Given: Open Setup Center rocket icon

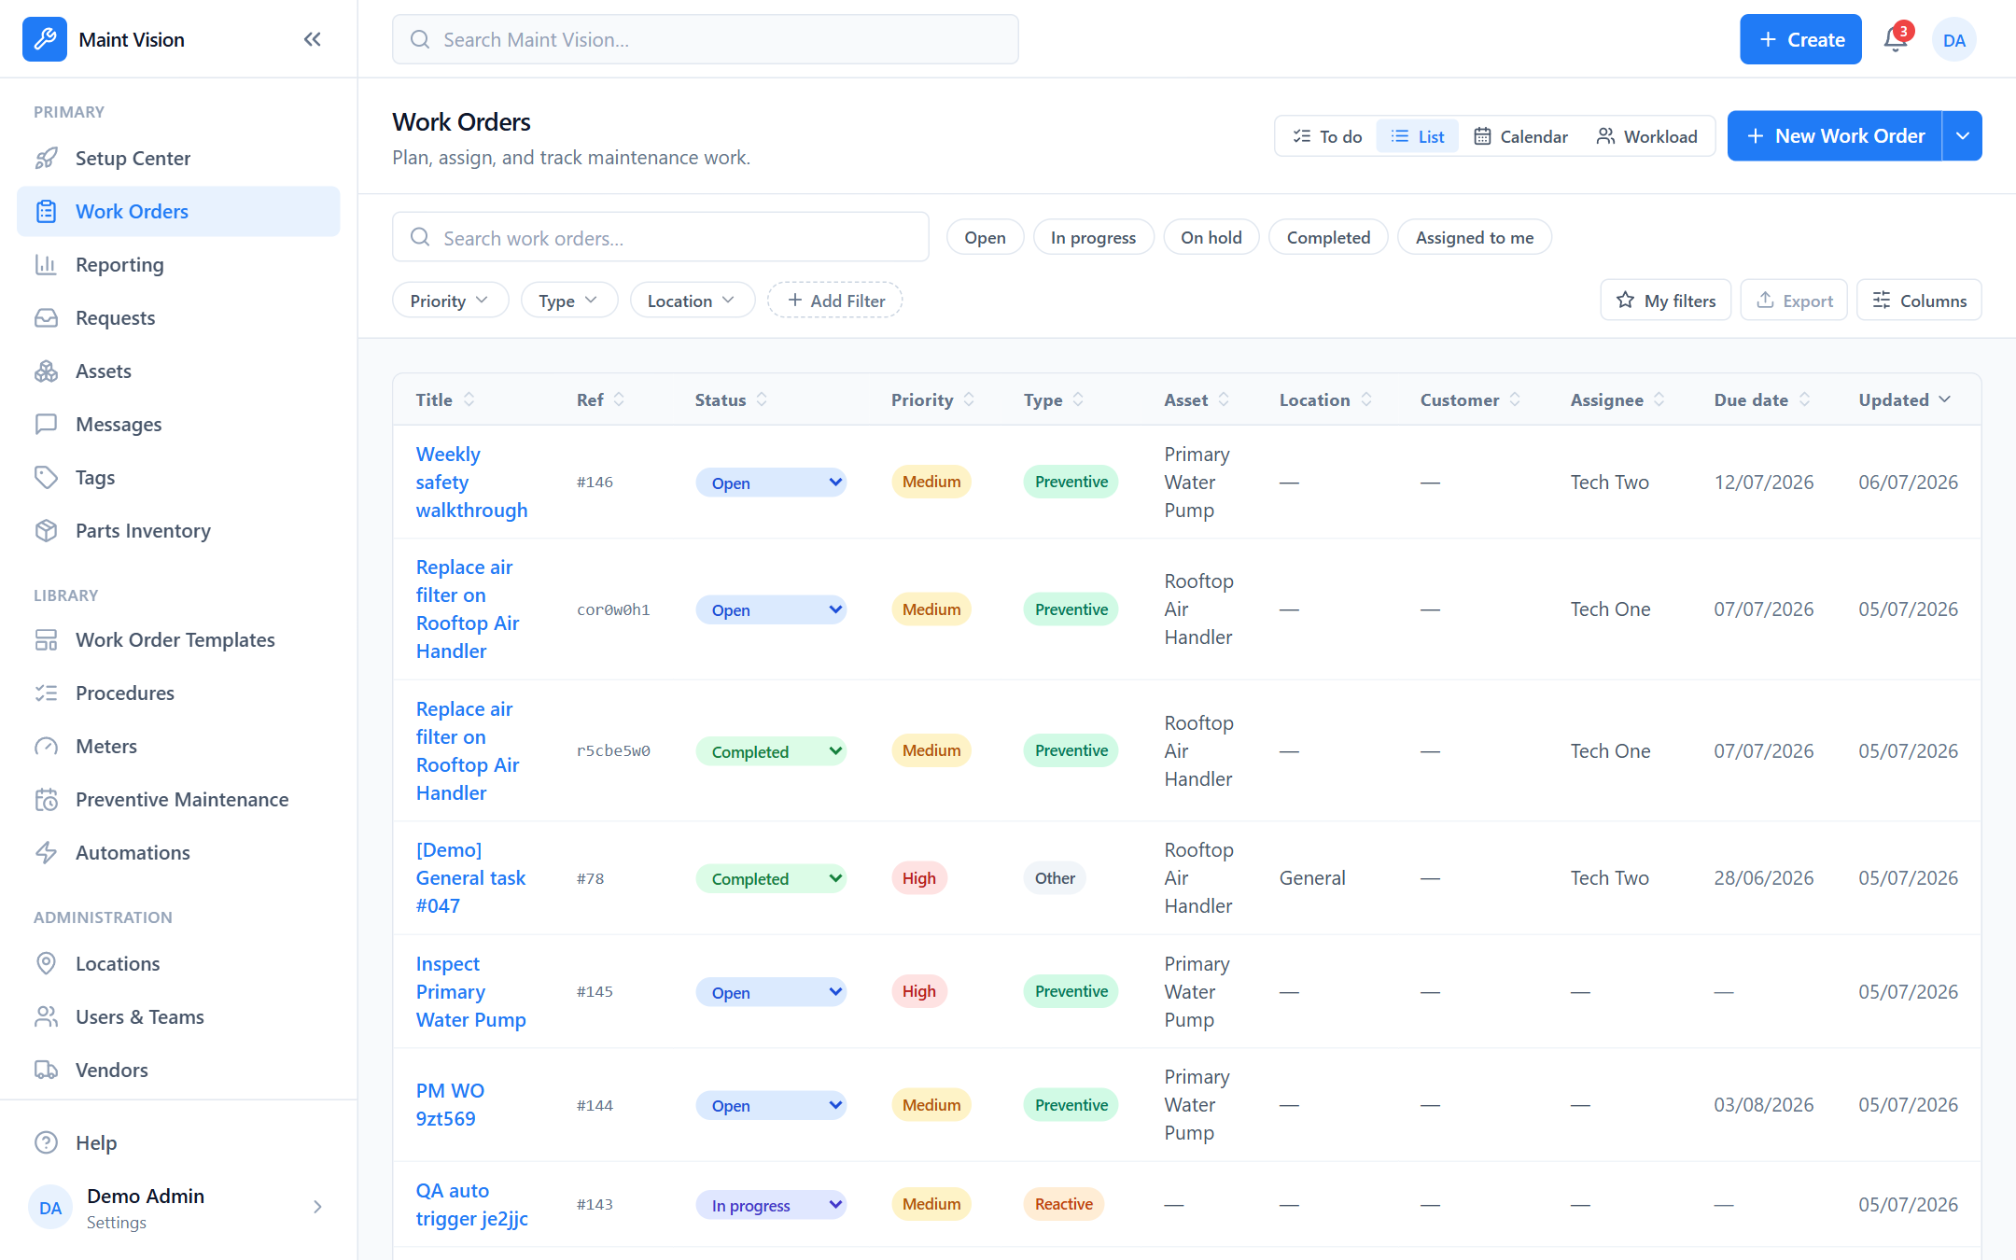Looking at the screenshot, I should 46,158.
